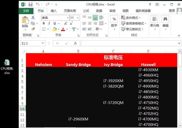Image resolution: width=182 pixels, height=128 pixels.
Task: Click the Save icon in quick access toolbar
Action: coord(31,4)
